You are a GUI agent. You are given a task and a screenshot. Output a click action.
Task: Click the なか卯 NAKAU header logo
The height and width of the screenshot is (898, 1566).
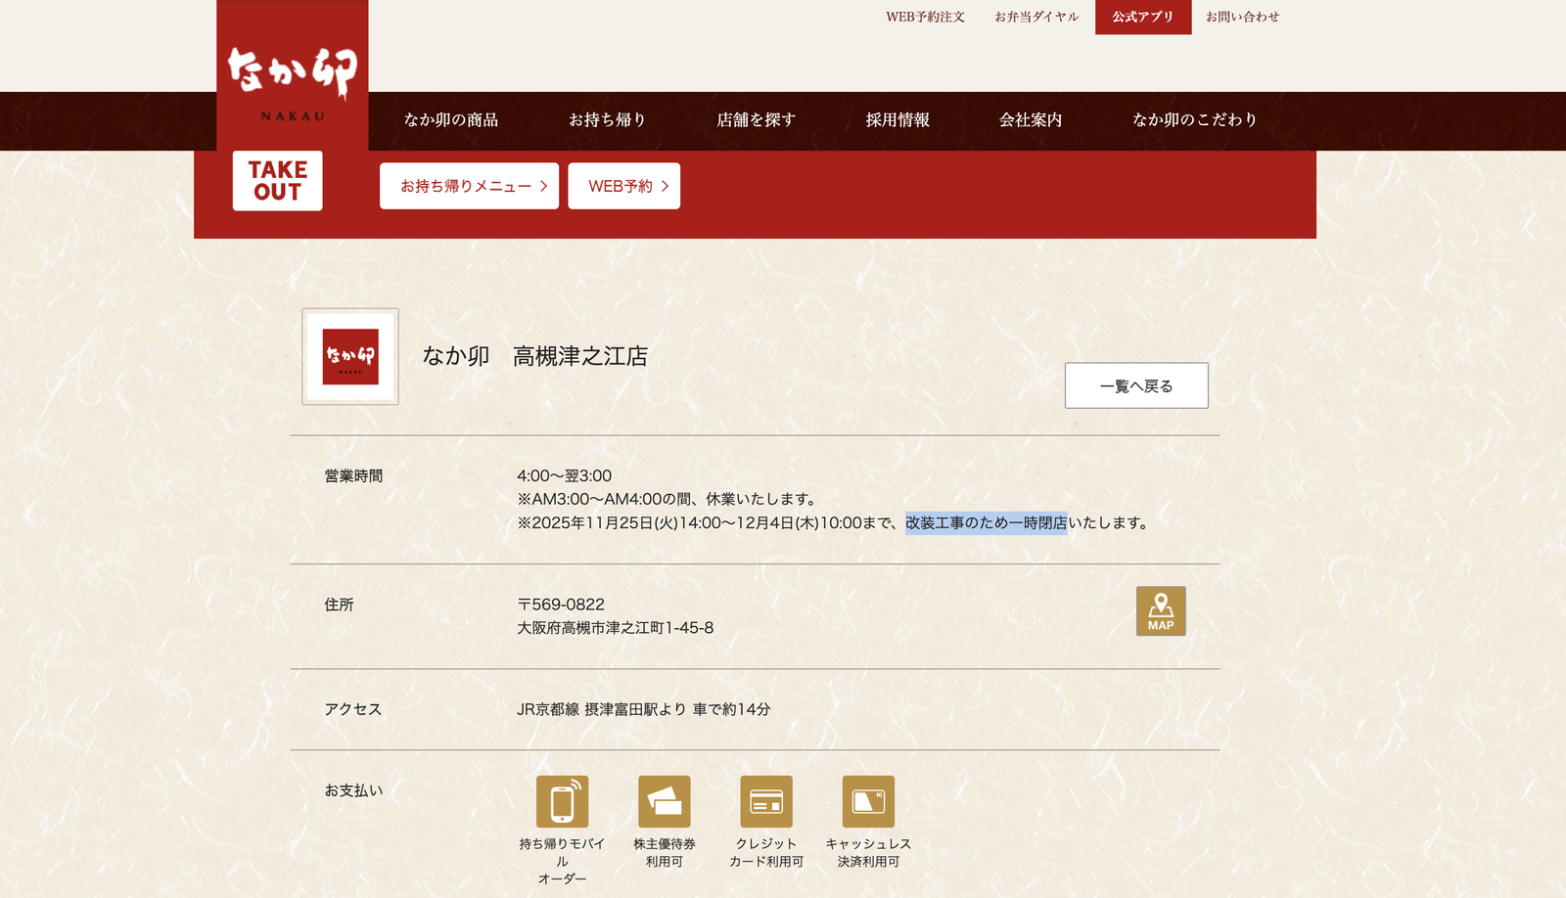pyautogui.click(x=293, y=76)
